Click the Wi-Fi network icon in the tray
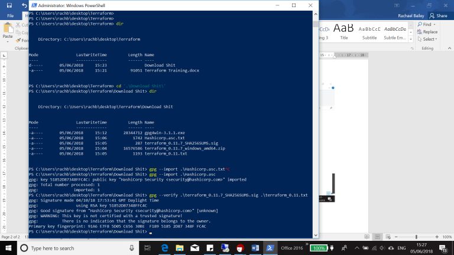This screenshot has height=255, width=454. (374, 248)
